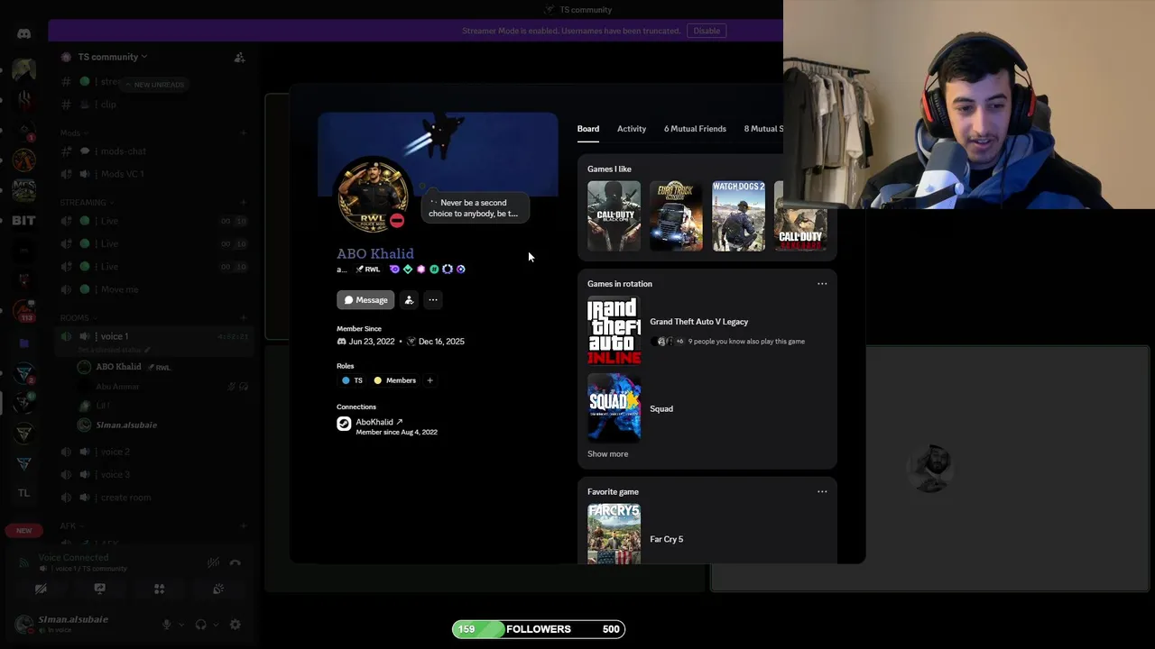Open 8 Mutual Servers tab
Screen dimensions: 1155x649
pyautogui.click(x=763, y=129)
